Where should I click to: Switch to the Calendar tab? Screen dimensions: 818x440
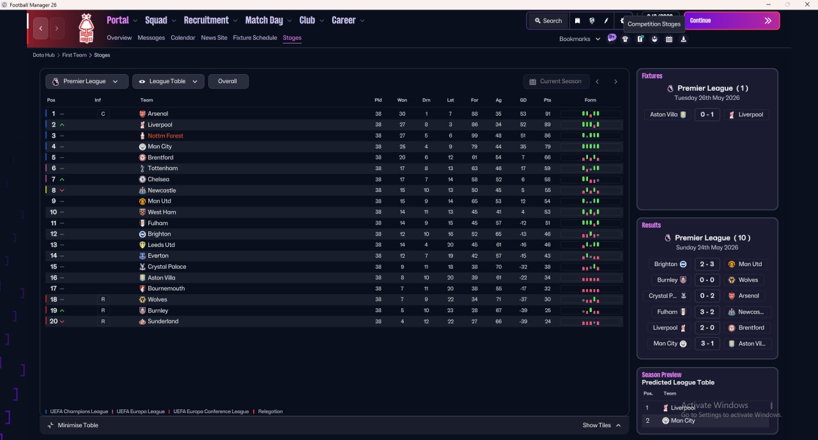(183, 38)
